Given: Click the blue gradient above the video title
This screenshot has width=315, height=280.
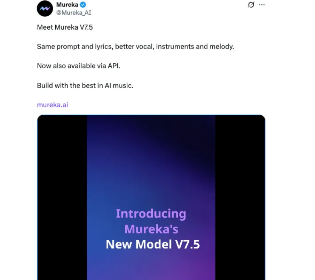Looking at the screenshot, I should [x=151, y=156].
